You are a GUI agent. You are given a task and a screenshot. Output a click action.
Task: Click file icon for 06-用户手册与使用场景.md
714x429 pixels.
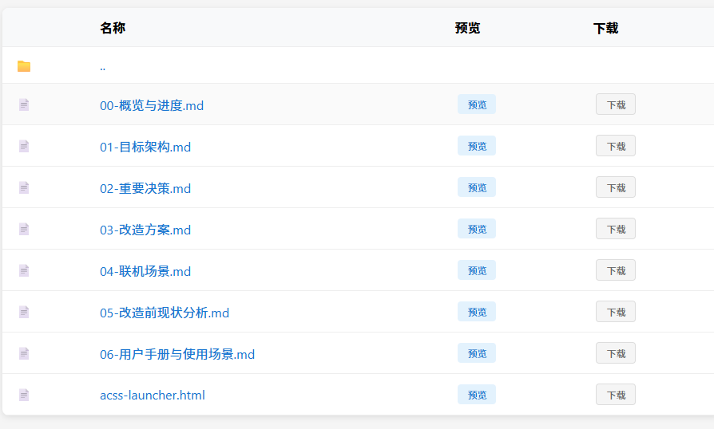[x=24, y=353]
